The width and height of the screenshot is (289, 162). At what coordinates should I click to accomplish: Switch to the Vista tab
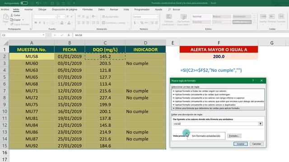click(x=126, y=9)
